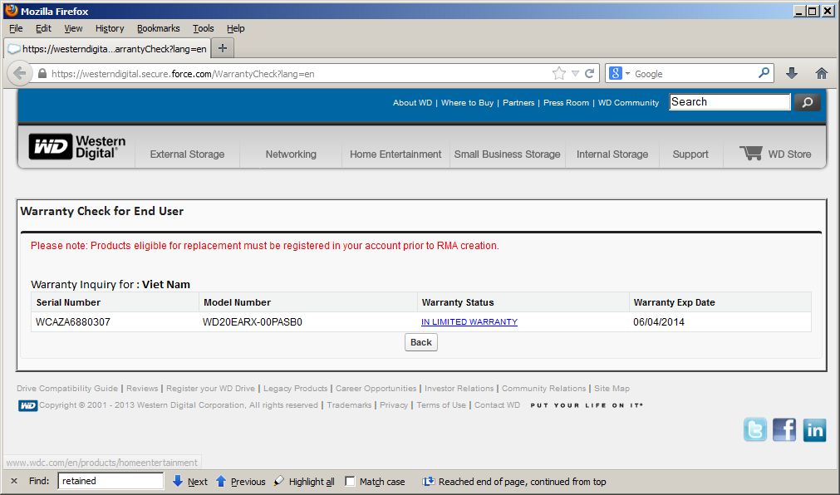Open the Partners link

(x=518, y=102)
